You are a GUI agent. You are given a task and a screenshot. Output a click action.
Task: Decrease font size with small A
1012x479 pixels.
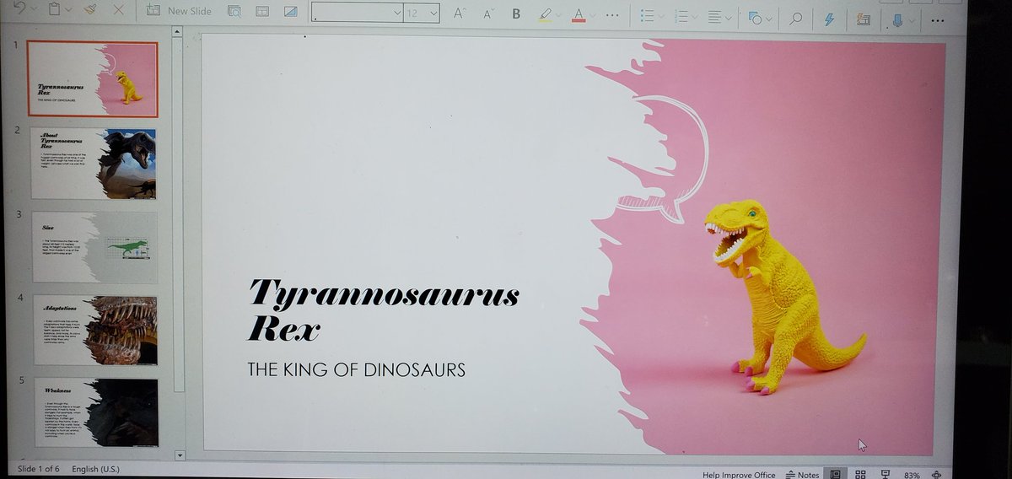(x=488, y=13)
